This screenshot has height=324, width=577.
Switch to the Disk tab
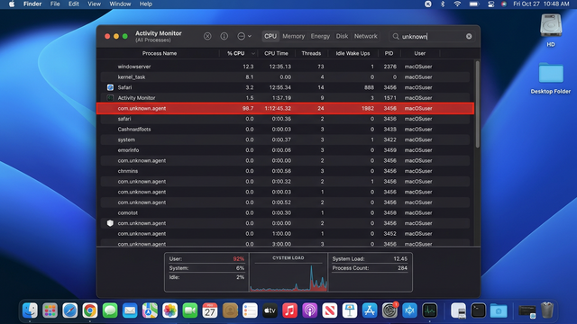tap(342, 36)
